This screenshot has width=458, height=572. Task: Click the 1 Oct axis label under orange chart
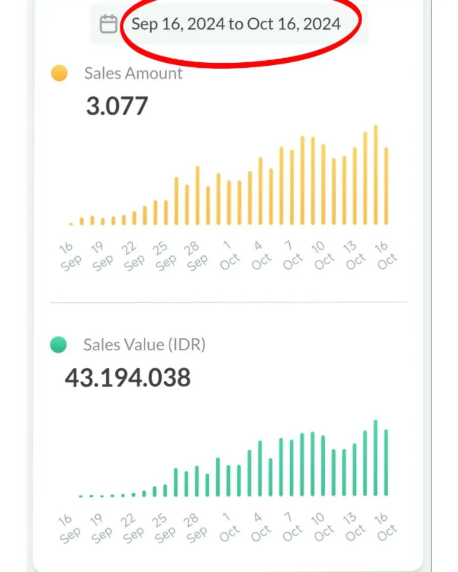click(x=229, y=256)
